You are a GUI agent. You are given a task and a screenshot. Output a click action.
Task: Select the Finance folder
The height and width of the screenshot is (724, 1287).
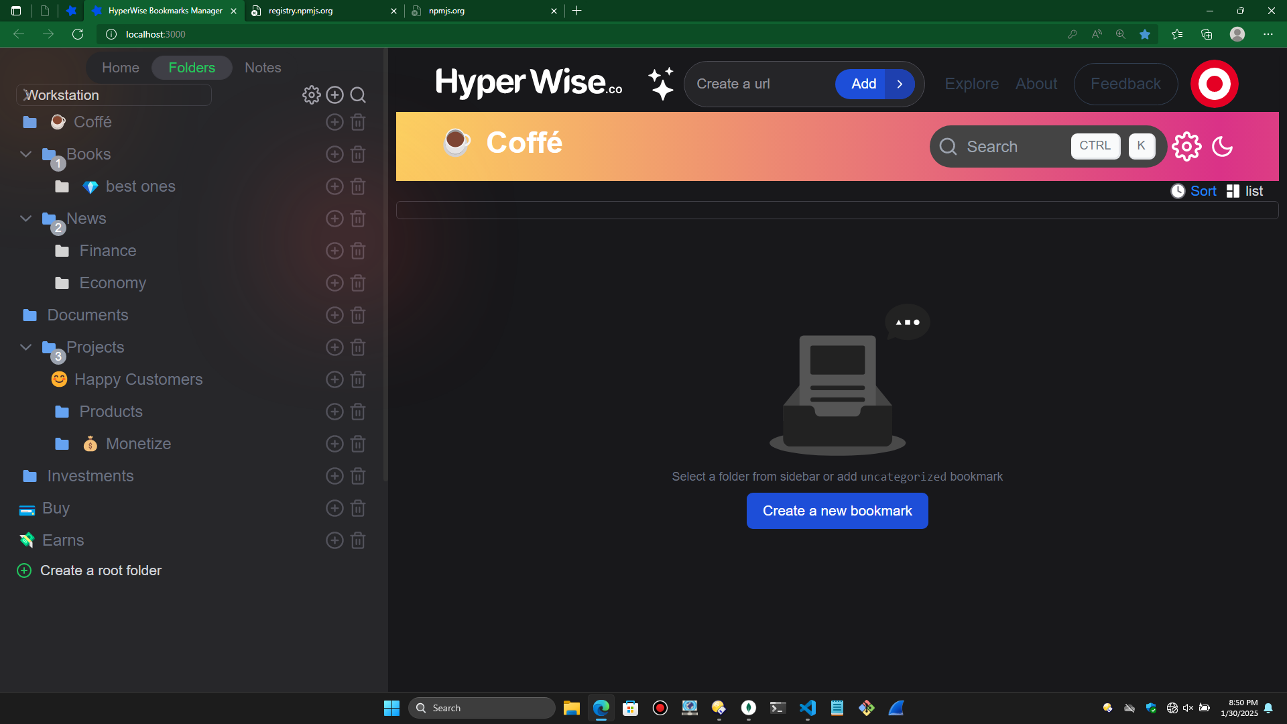(107, 251)
